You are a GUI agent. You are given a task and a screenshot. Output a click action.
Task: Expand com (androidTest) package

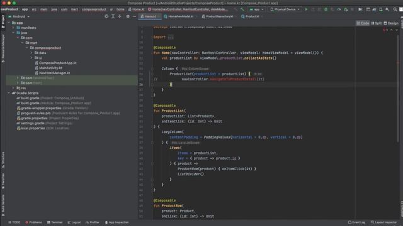point(18,78)
